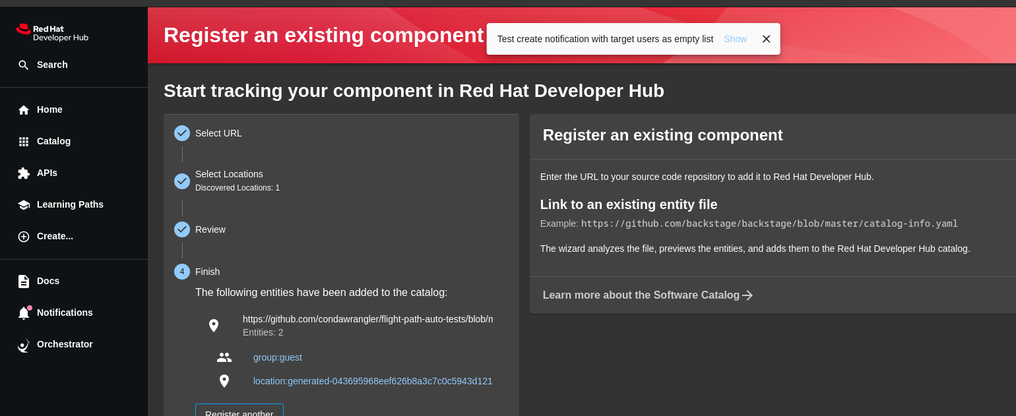Screen dimensions: 1016x416
Task: Click the Register another button
Action: pyautogui.click(x=239, y=410)
